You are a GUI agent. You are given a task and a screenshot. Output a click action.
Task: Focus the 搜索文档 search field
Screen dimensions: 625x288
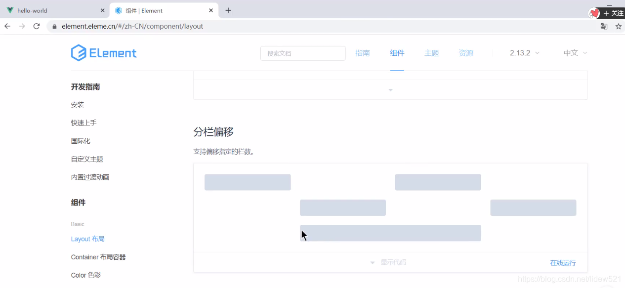[303, 53]
